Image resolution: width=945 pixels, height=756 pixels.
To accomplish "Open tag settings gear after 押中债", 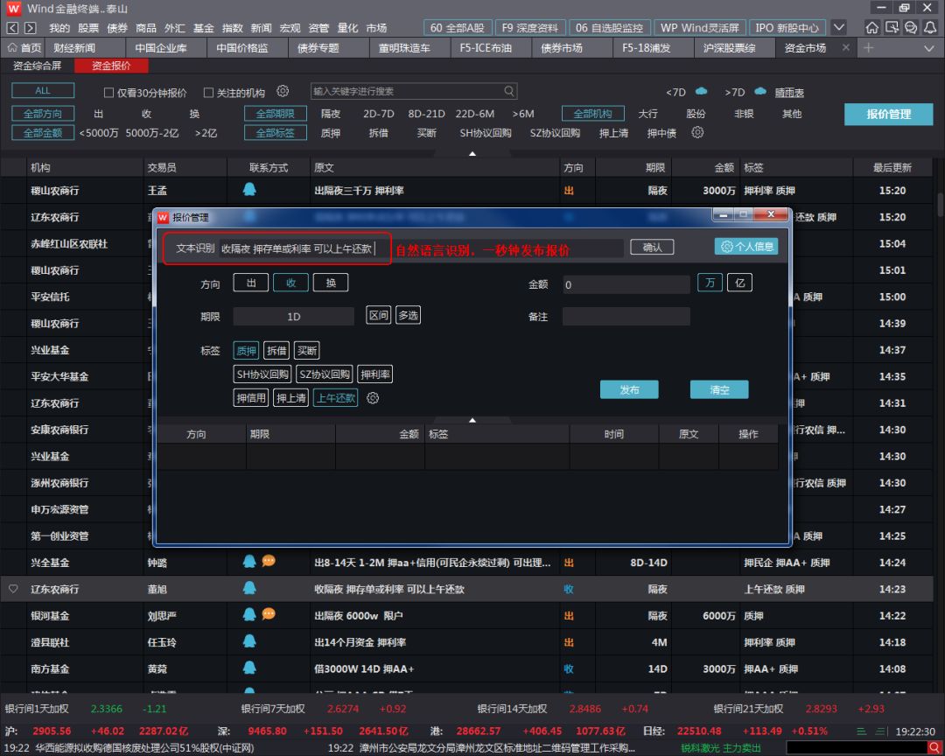I will pyautogui.click(x=697, y=133).
